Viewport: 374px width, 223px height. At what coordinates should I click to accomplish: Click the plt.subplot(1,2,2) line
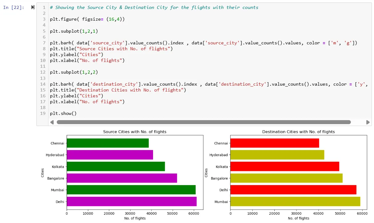(74, 72)
